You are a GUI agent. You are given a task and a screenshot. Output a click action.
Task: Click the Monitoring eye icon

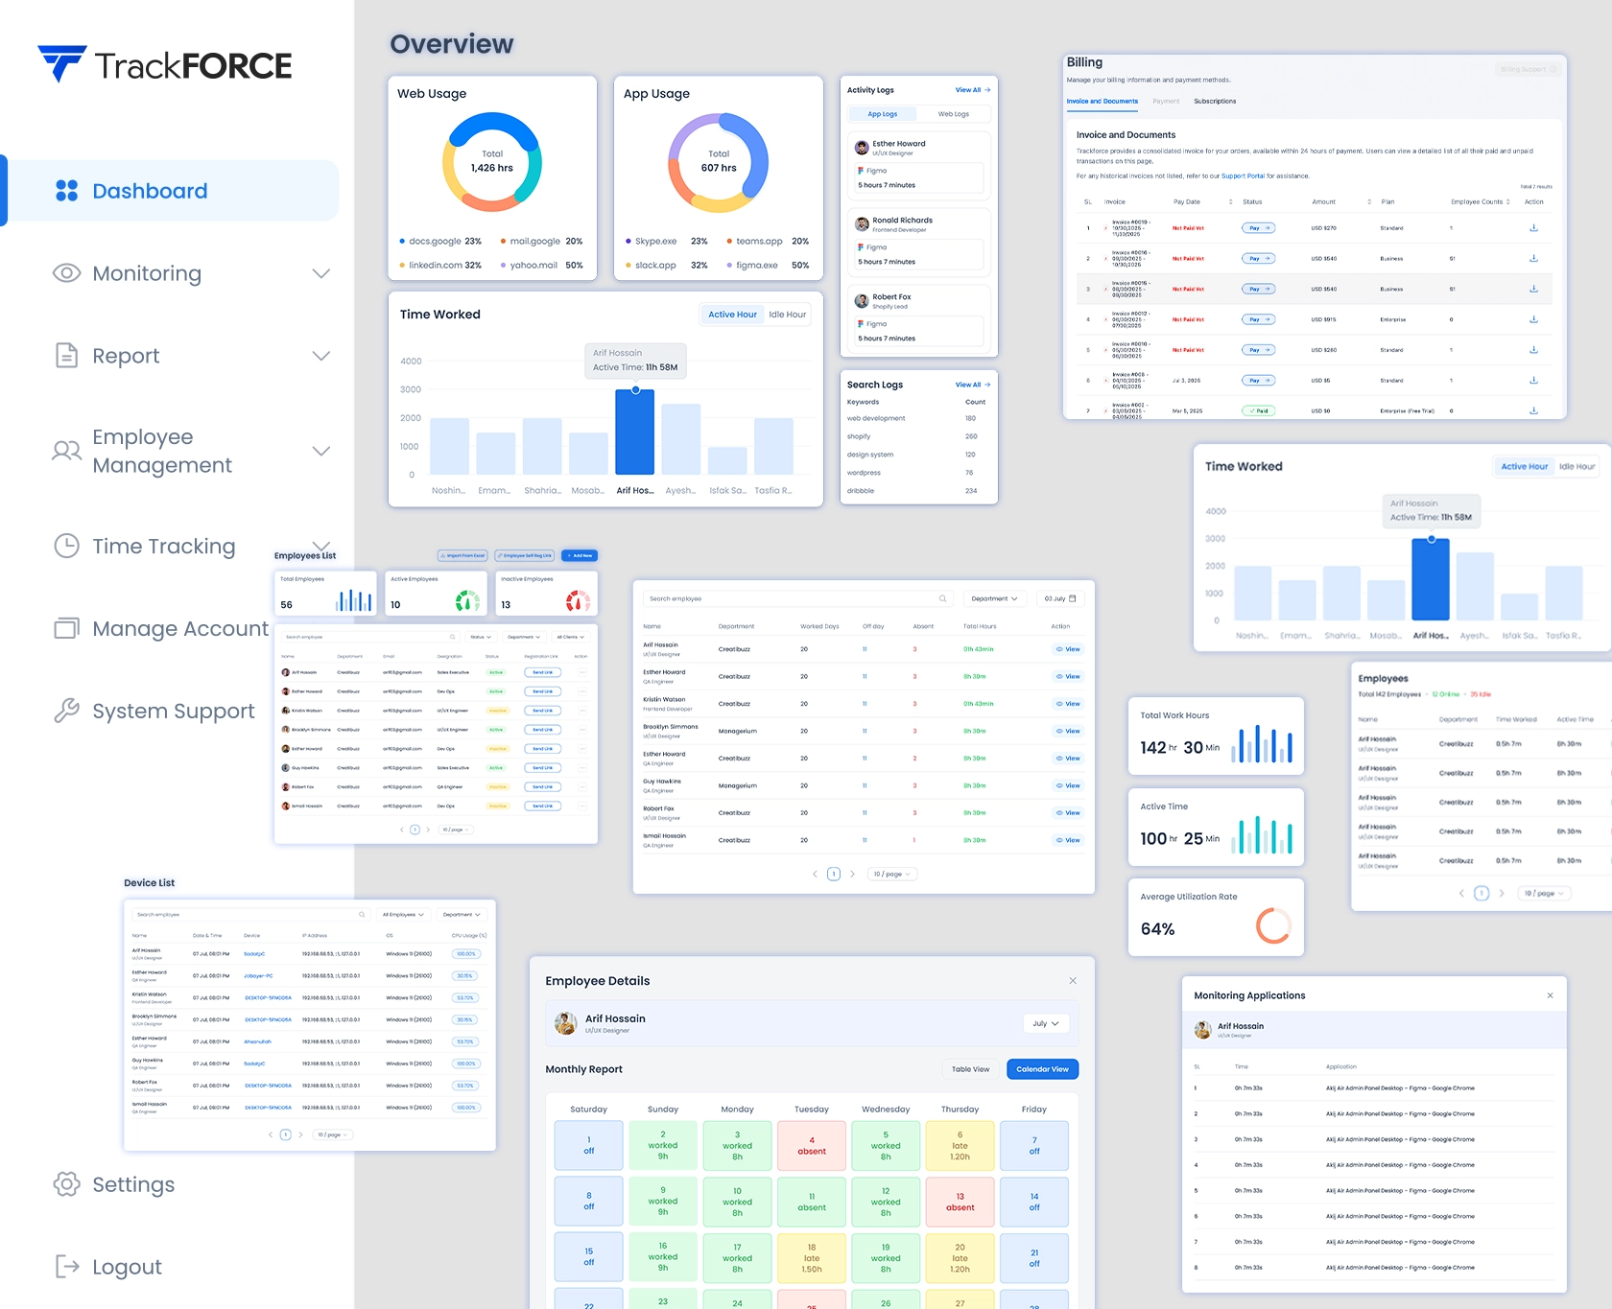pyautogui.click(x=66, y=273)
